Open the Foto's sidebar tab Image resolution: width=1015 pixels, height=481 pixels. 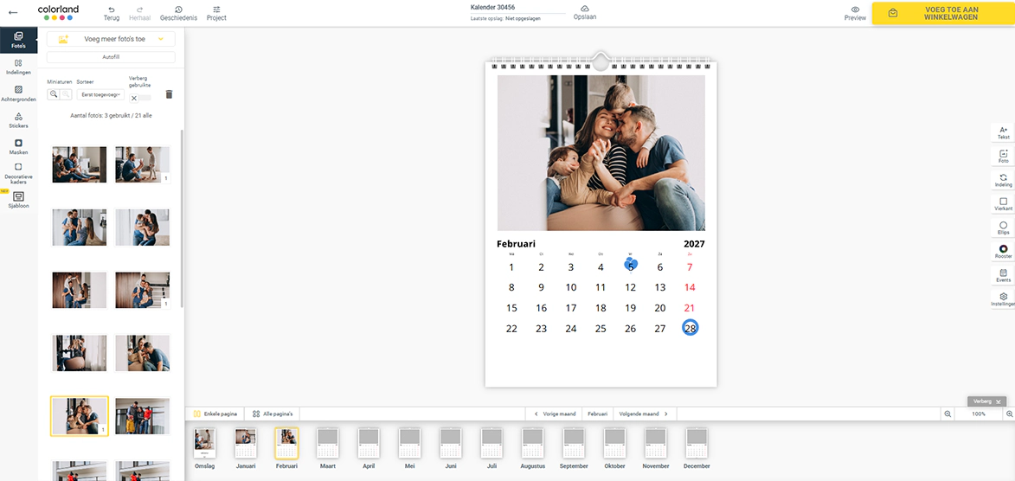tap(18, 40)
